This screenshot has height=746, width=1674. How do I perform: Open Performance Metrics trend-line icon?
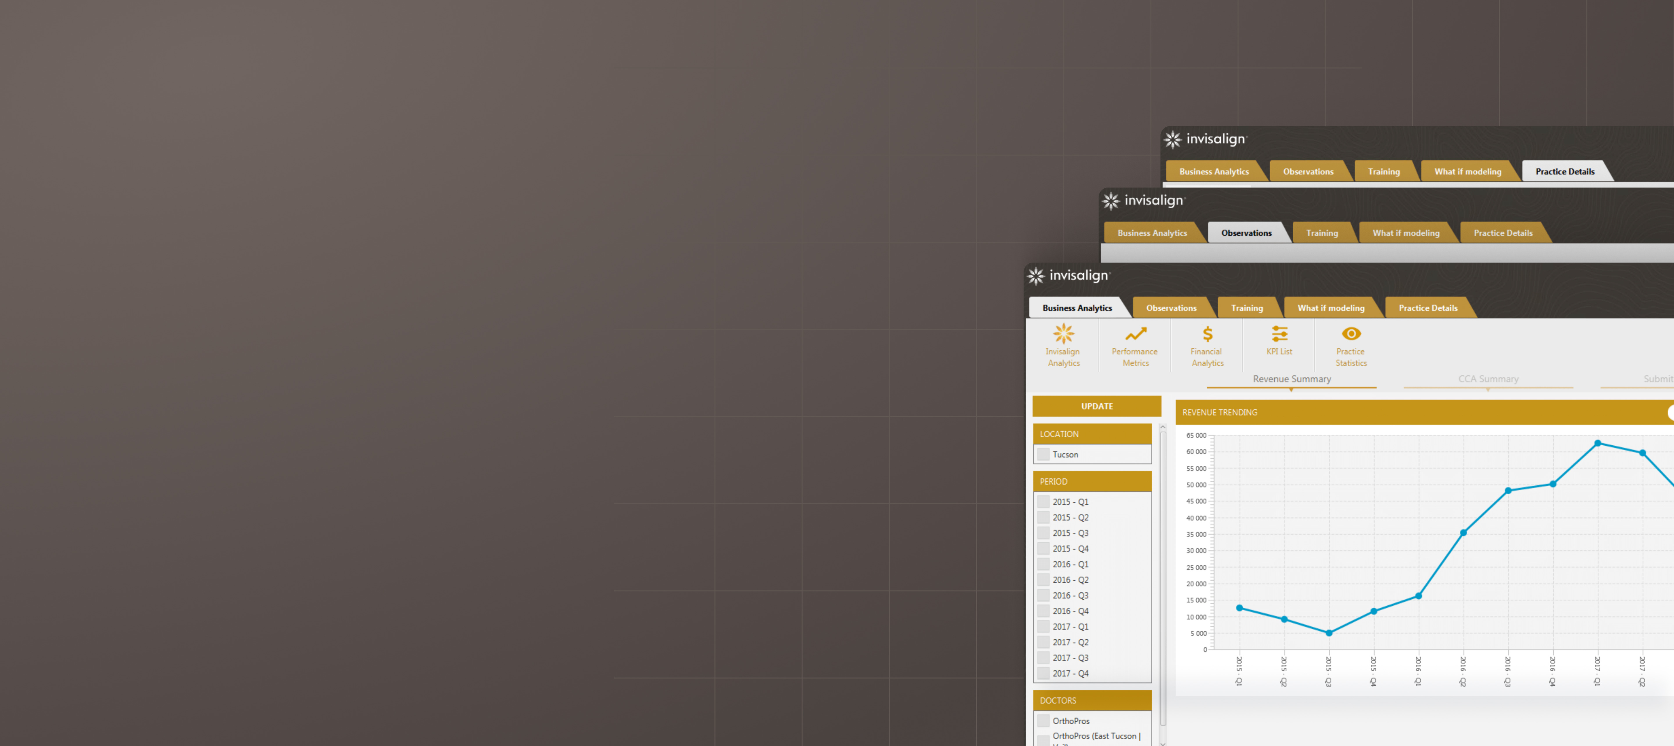tap(1135, 334)
